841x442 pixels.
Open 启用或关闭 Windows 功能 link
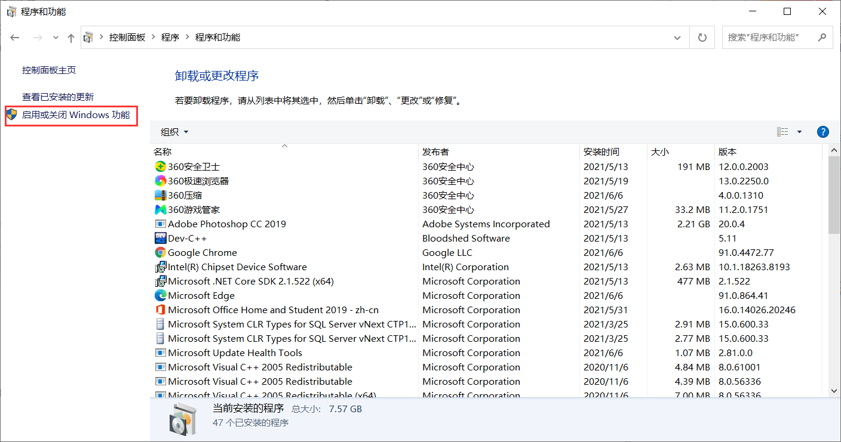pos(76,115)
